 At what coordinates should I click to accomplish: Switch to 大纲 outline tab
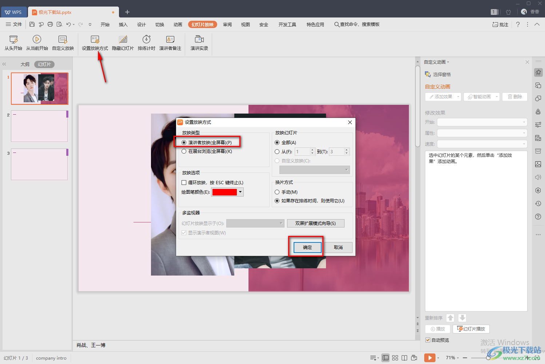(x=25, y=64)
